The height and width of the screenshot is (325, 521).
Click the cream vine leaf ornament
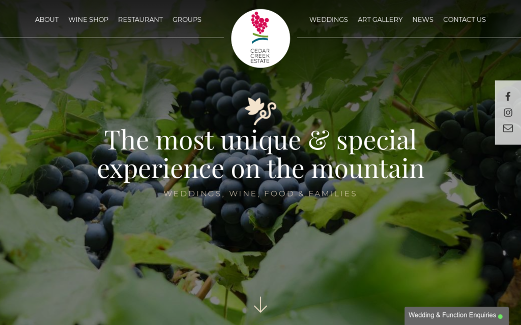click(x=260, y=111)
